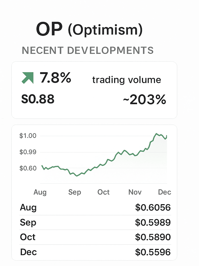This screenshot has width=199, height=266.
Task: Click the 7.8% price change figure
Action: (55, 78)
